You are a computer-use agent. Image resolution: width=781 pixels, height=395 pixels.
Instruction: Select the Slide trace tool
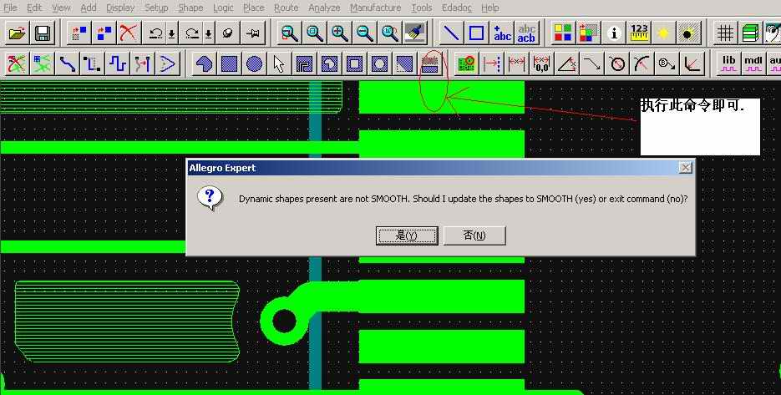tap(92, 63)
